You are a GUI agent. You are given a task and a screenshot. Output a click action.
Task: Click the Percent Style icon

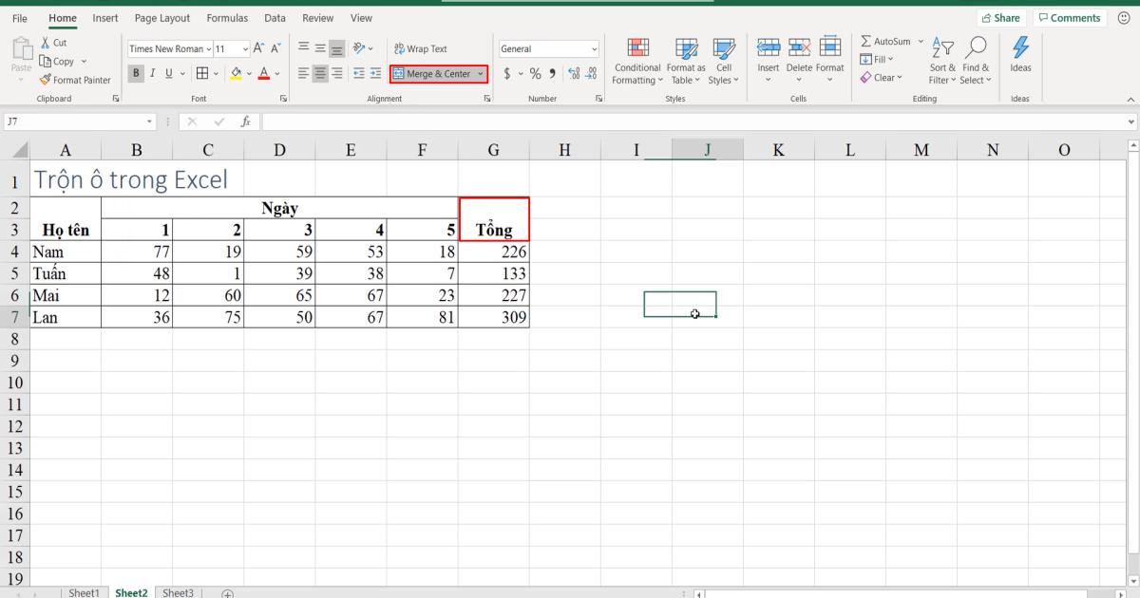pos(535,73)
